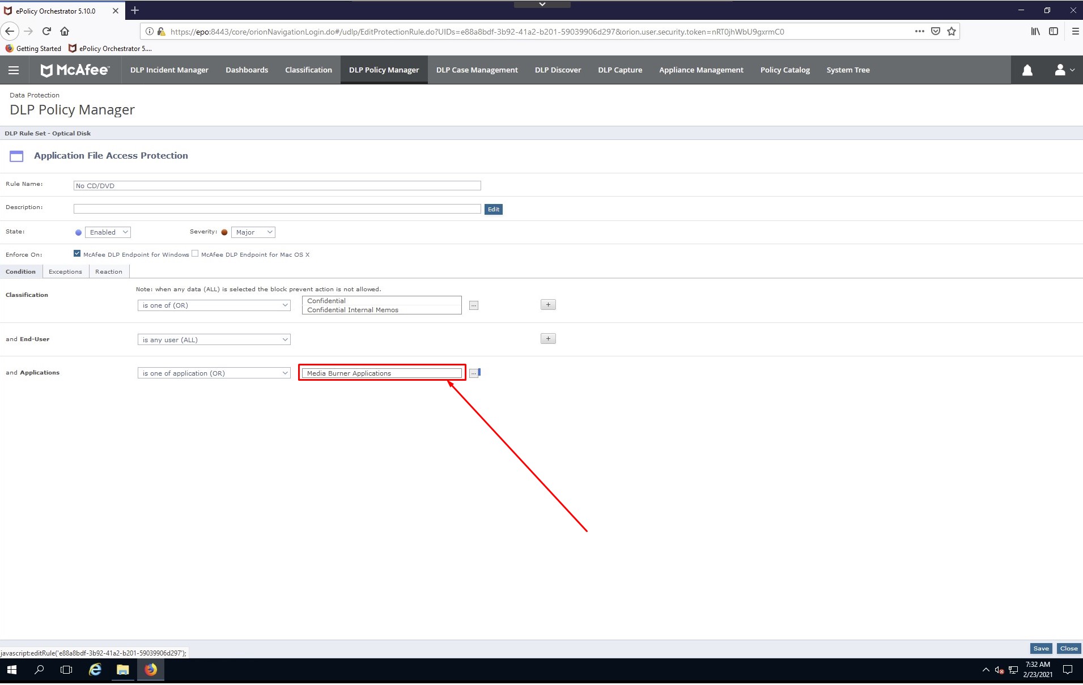Image resolution: width=1083 pixels, height=685 pixels.
Task: Open the System Tree
Action: pos(848,70)
